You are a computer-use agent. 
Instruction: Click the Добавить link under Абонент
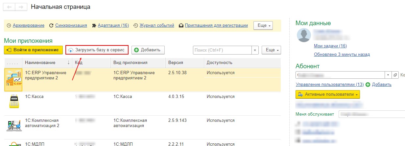382,84
